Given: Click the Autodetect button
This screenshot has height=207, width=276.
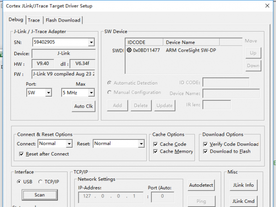Looking at the screenshot, I should point(201,185).
